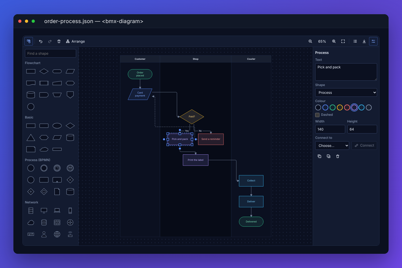
Task: Select the Delivered end node
Action: pos(251,222)
